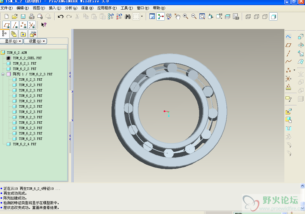The image size is (305, 214).
Task: Select the Datum Curve tool in right toolbar
Action: [x=288, y=62]
